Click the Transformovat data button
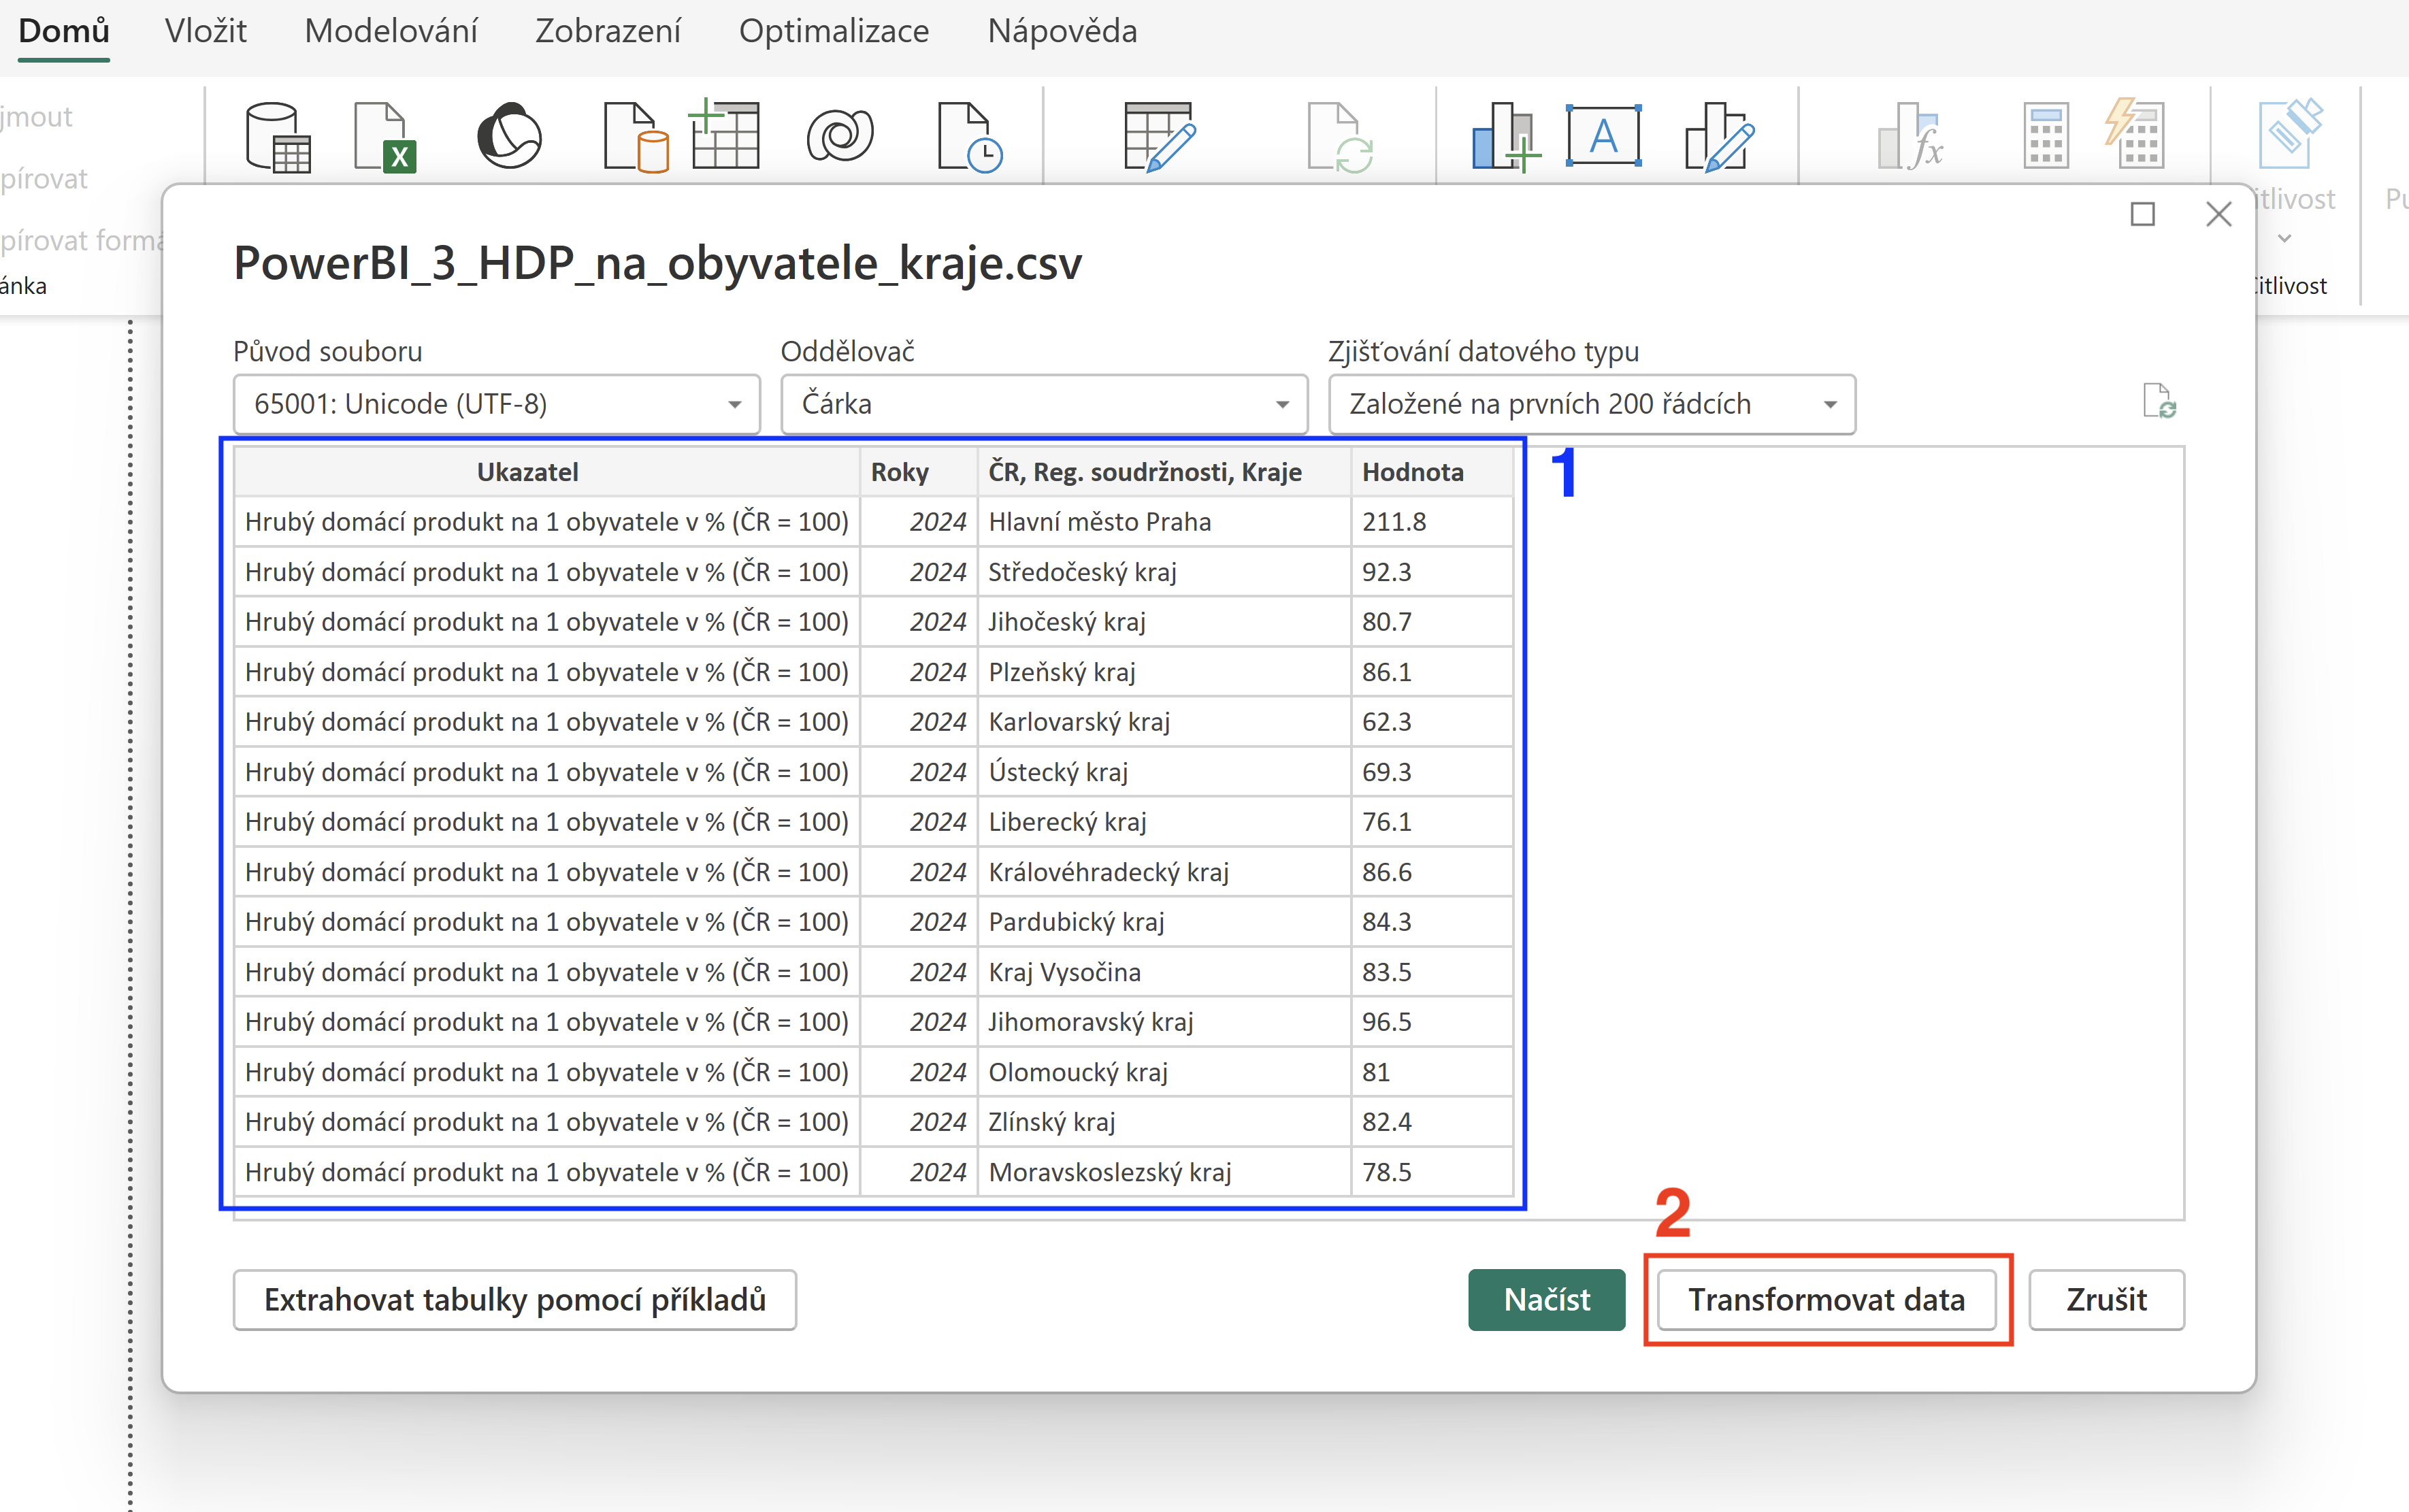 [x=1826, y=1299]
